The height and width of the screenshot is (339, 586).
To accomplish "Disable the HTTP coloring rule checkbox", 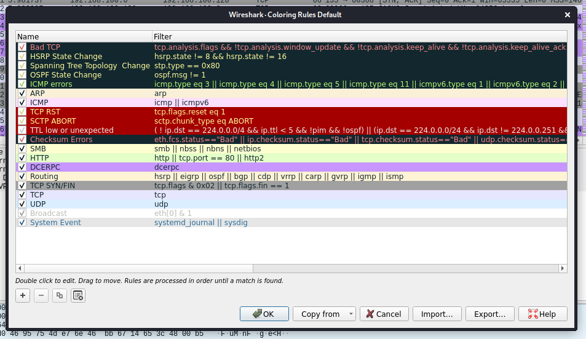I will [x=22, y=158].
